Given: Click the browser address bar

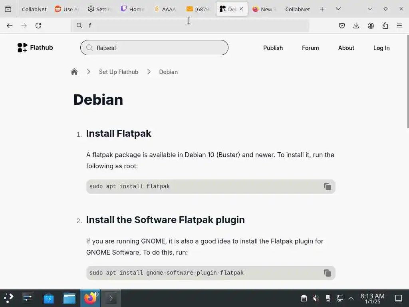Looking at the screenshot, I should 191,25.
